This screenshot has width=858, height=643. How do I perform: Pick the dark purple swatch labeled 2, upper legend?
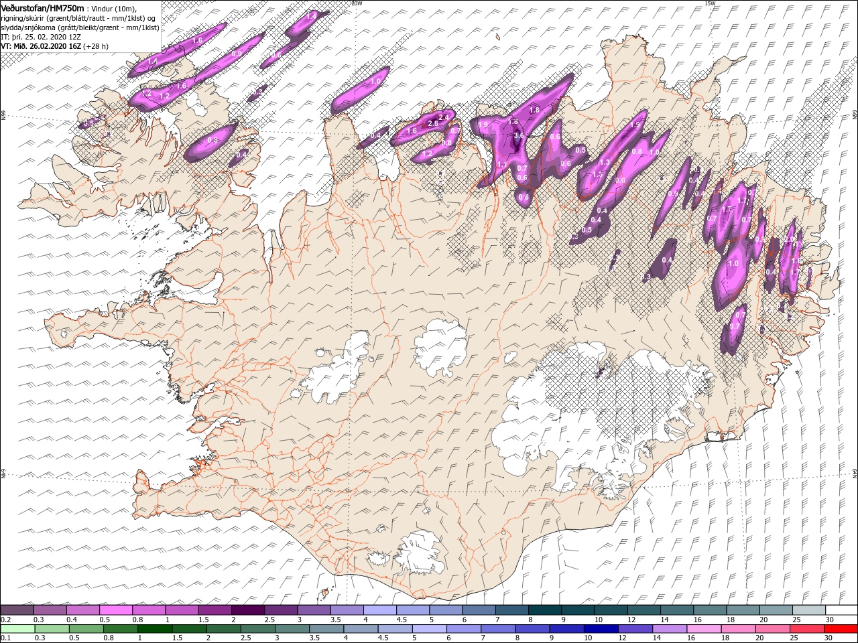point(247,610)
